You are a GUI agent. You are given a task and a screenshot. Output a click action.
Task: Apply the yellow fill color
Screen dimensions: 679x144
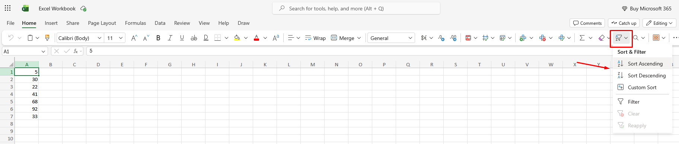pyautogui.click(x=237, y=38)
